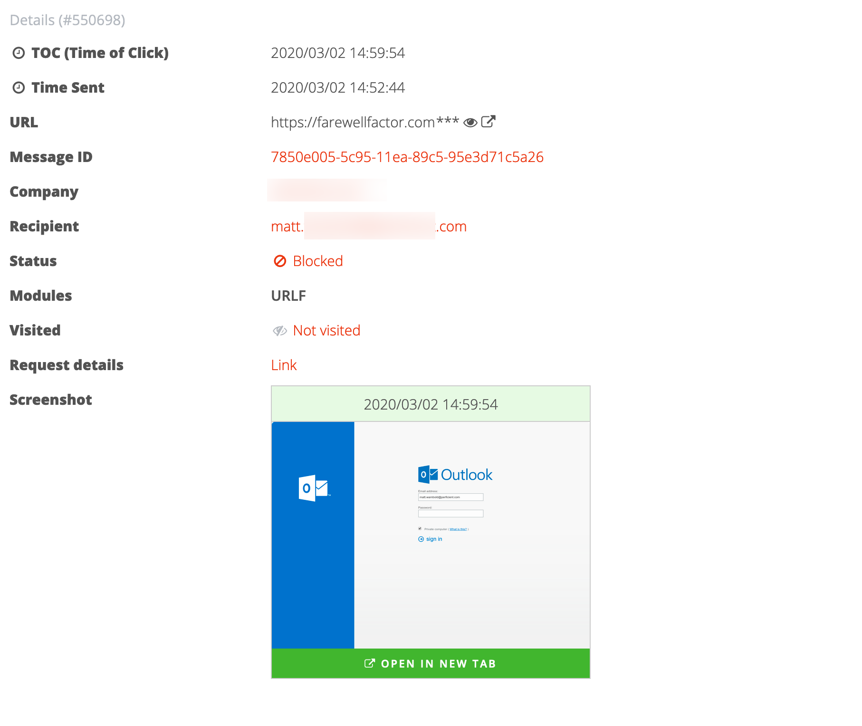This screenshot has width=862, height=726.
Task: Open the Request details Link
Action: [x=284, y=365]
